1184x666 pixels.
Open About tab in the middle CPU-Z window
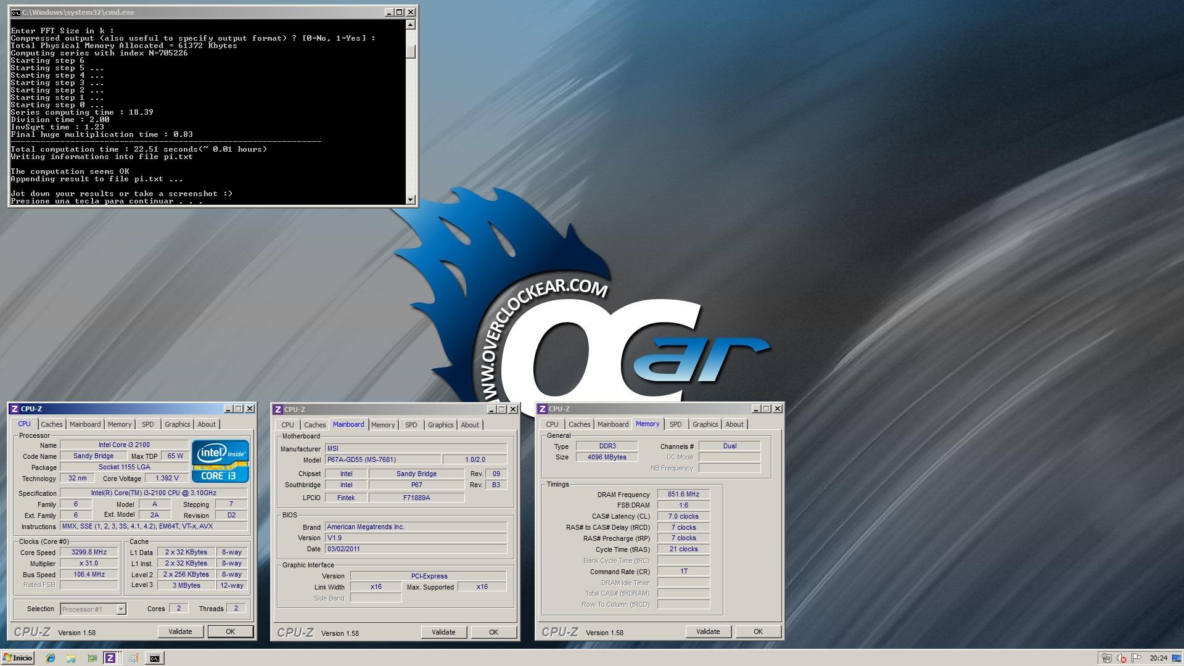point(470,425)
